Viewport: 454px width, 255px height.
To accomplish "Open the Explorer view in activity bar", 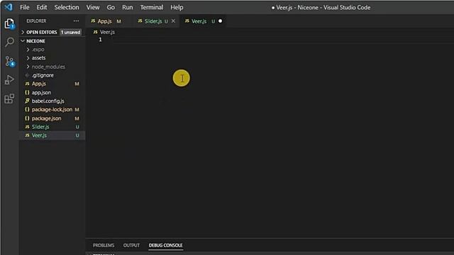I will [9, 23].
